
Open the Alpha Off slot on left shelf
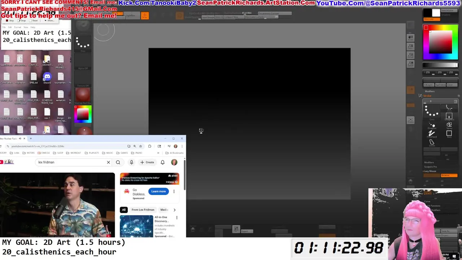[x=83, y=61]
